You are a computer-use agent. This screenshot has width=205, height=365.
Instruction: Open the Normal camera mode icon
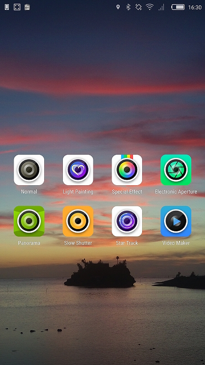[x=29, y=170]
